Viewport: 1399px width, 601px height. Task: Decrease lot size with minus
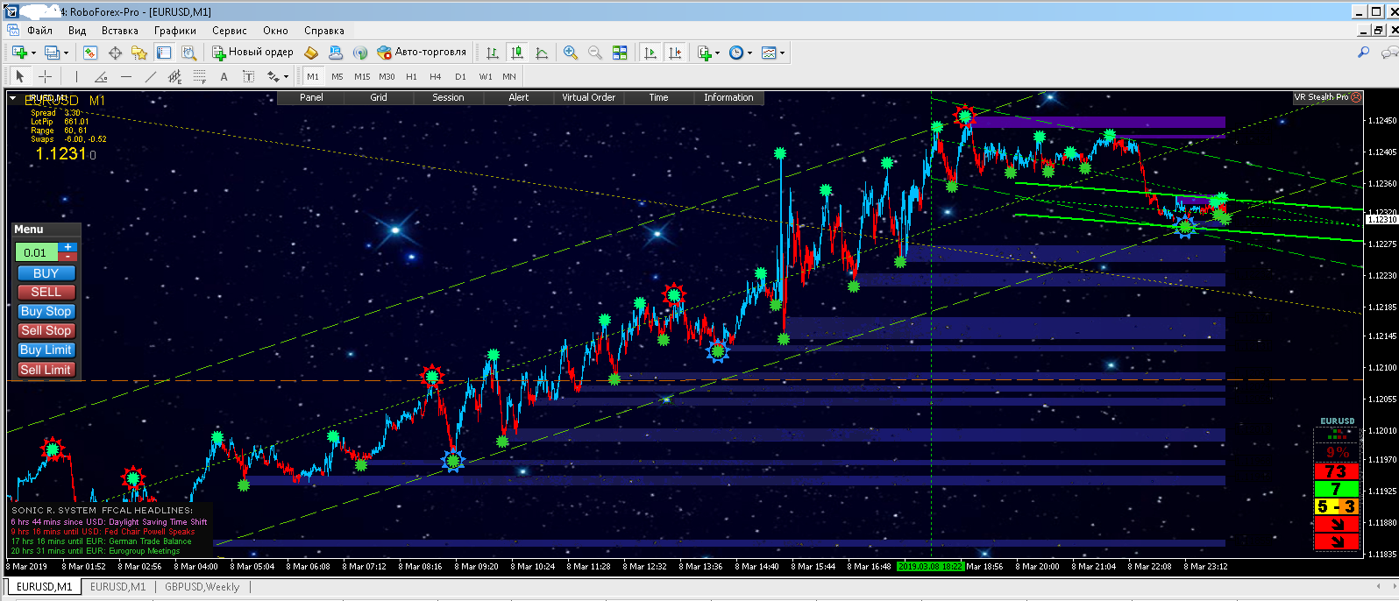(x=67, y=257)
